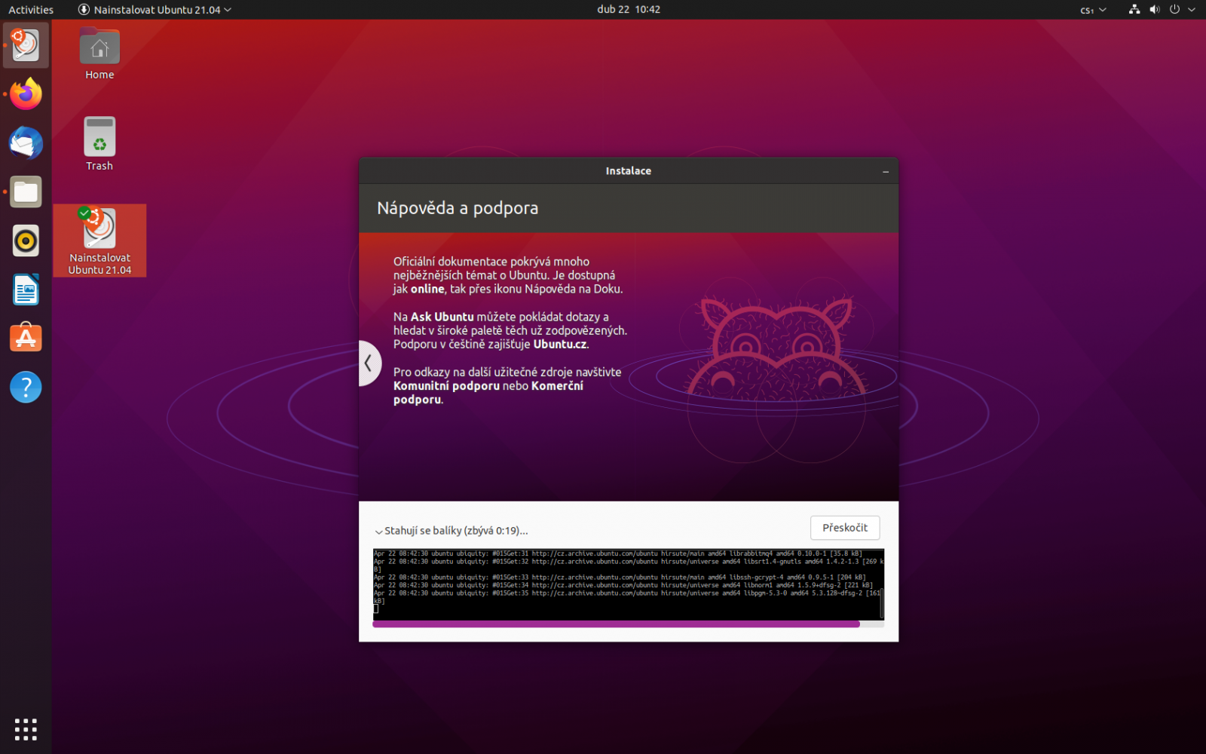The width and height of the screenshot is (1206, 754).
Task: Launch Thunderbird mail client
Action: click(x=25, y=143)
